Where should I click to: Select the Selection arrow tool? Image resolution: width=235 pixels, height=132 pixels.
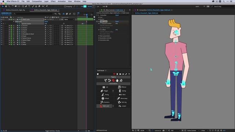[x=3, y=7]
